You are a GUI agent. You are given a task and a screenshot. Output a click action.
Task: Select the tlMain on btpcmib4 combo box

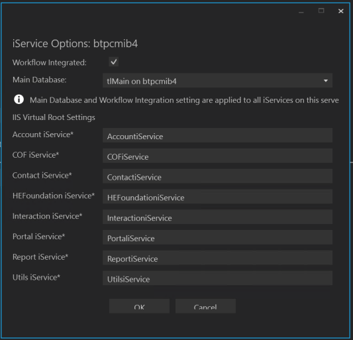[x=217, y=80]
